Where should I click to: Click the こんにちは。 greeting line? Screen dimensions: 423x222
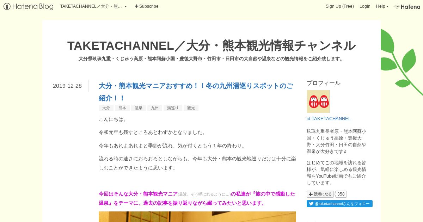pos(113,119)
